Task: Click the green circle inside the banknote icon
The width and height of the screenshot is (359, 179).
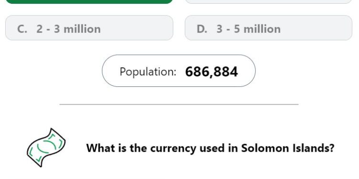Action: (x=46, y=147)
